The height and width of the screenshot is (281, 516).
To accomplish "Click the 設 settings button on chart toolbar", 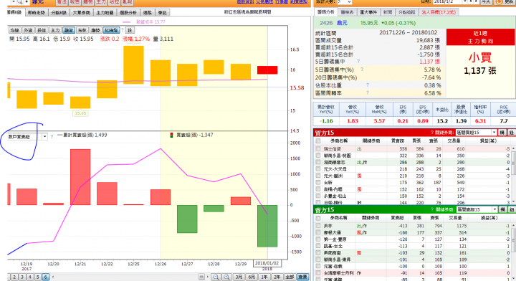I will click(x=130, y=30).
